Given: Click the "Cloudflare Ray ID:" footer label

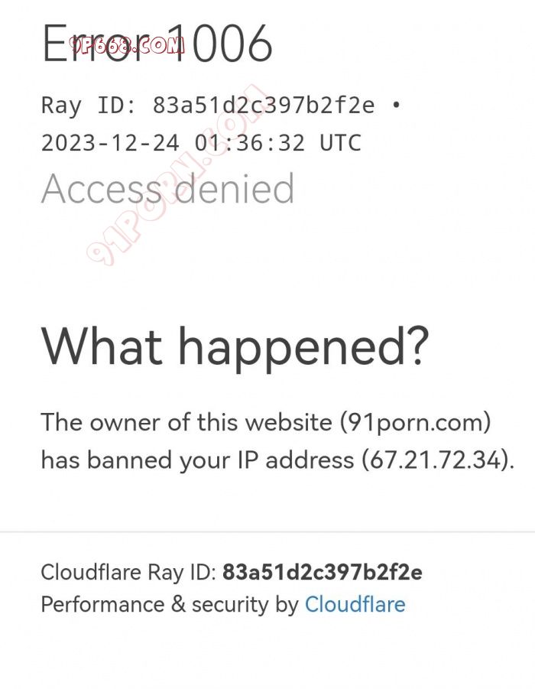Looking at the screenshot, I should tap(128, 572).
